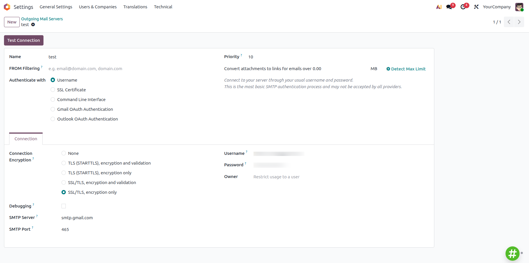Image resolution: width=529 pixels, height=263 pixels.
Task: Open the AI assistant icon
Action: pyautogui.click(x=439, y=7)
